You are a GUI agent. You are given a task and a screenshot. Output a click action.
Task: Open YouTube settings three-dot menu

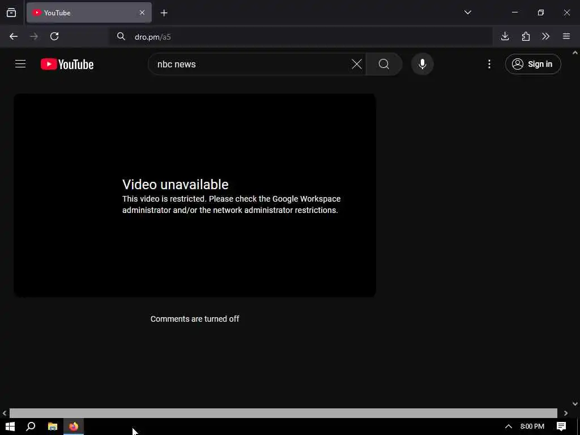[x=489, y=65]
